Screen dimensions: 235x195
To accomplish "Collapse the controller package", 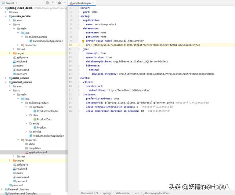I will [x=26, y=107].
